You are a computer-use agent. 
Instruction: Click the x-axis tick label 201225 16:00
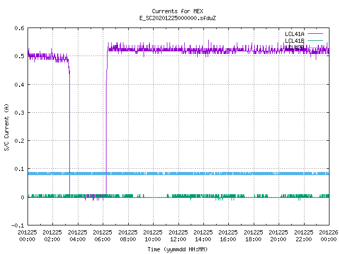click(228, 235)
